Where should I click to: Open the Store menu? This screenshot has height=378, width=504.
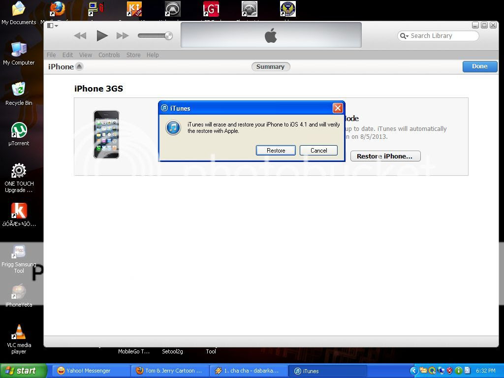click(x=133, y=55)
